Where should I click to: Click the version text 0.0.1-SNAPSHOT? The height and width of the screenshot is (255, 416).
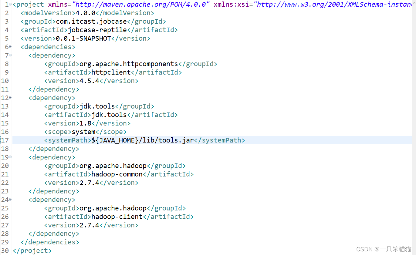pyautogui.click(x=83, y=39)
